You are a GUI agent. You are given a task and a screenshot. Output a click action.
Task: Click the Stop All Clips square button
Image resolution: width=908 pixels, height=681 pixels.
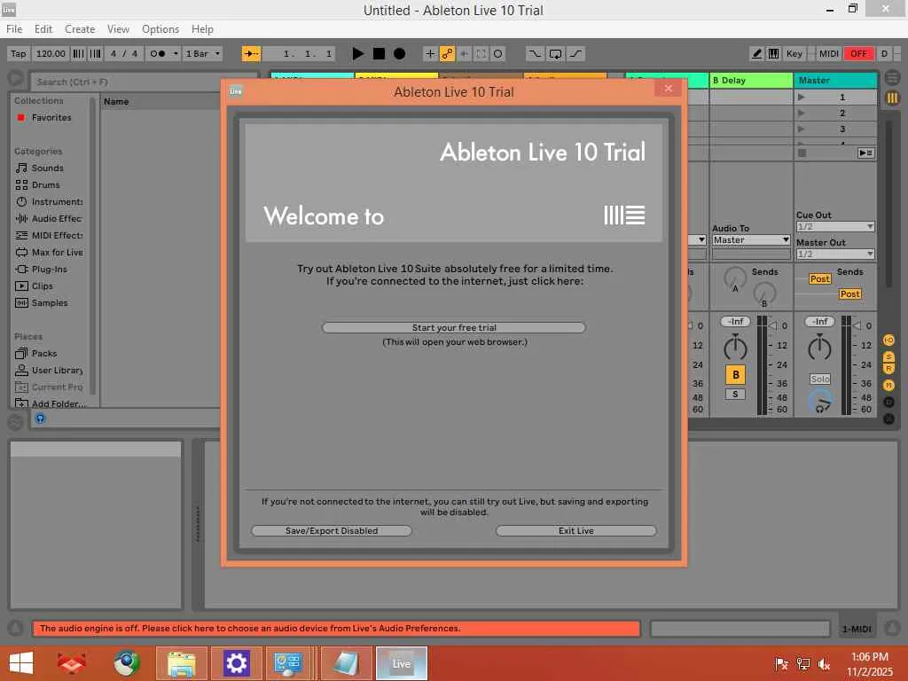(802, 153)
